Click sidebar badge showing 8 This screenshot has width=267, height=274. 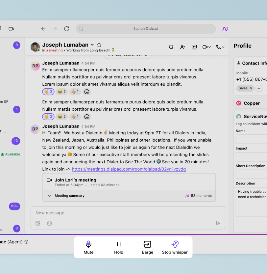[16, 229]
